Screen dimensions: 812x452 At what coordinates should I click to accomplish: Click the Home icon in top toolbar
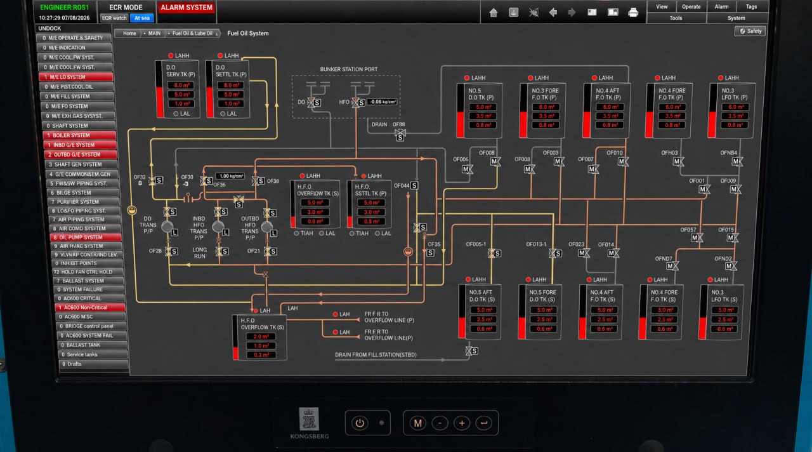pos(494,12)
